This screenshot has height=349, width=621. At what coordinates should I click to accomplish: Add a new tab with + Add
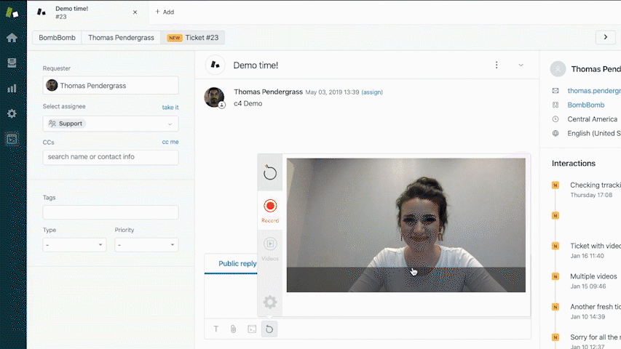[x=165, y=12]
